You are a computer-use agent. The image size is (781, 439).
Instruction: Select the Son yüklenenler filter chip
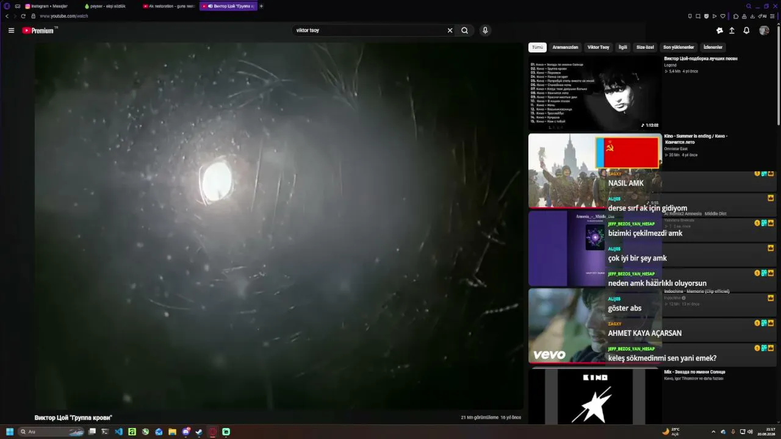(x=678, y=47)
